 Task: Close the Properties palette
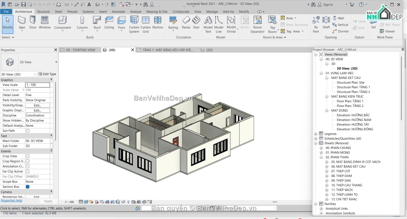tap(56, 50)
